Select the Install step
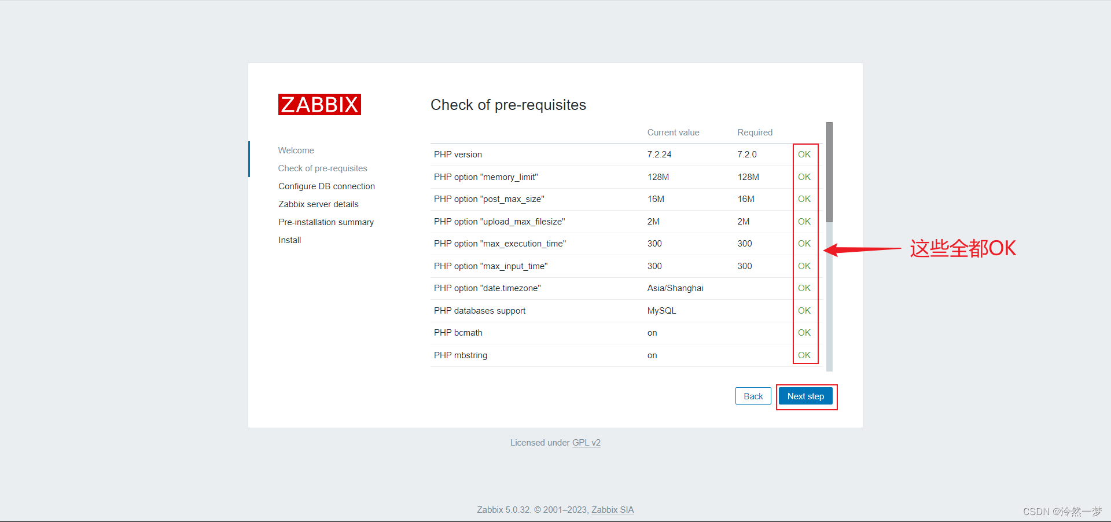The height and width of the screenshot is (522, 1111). [x=289, y=240]
